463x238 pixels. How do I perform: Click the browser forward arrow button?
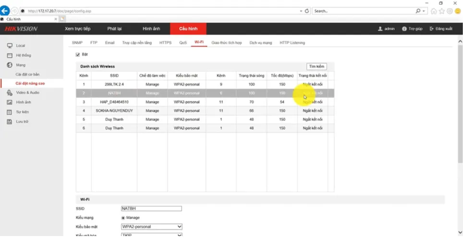14,11
